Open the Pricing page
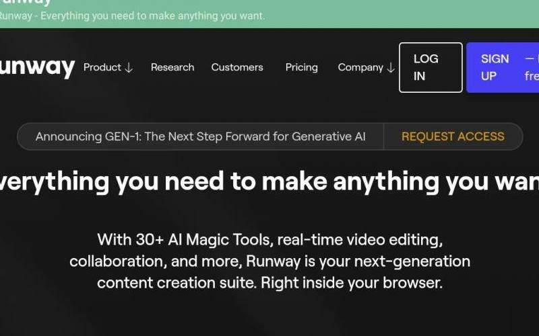Viewport: 539px width, 336px height. click(301, 67)
